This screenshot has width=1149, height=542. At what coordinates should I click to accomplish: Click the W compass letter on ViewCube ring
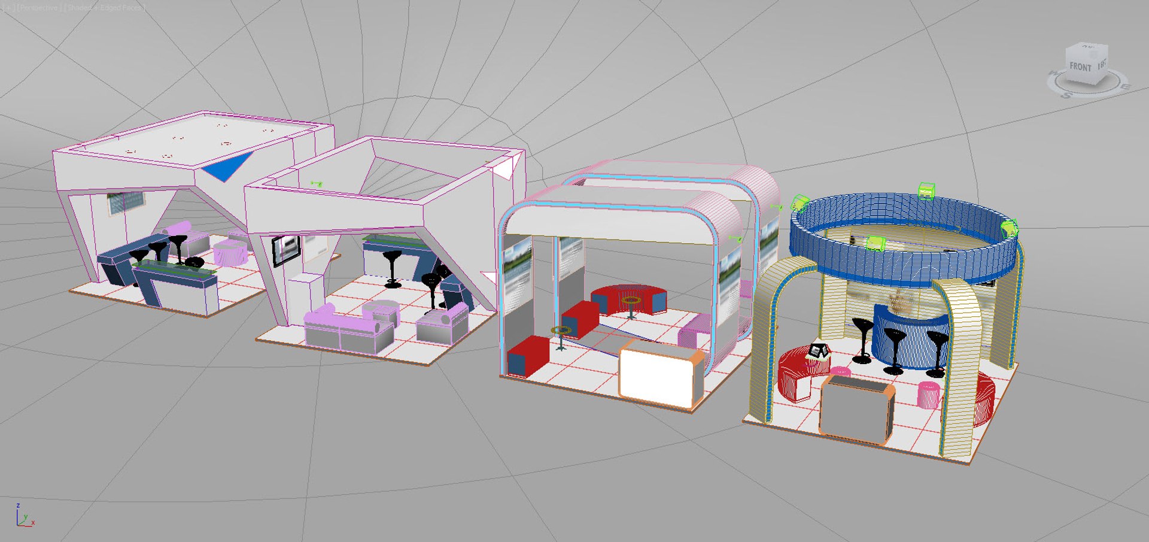pyautogui.click(x=1054, y=74)
